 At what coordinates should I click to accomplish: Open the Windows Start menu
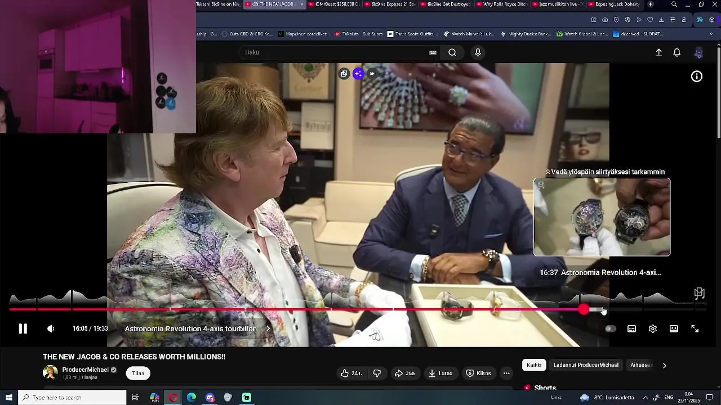pyautogui.click(x=9, y=398)
